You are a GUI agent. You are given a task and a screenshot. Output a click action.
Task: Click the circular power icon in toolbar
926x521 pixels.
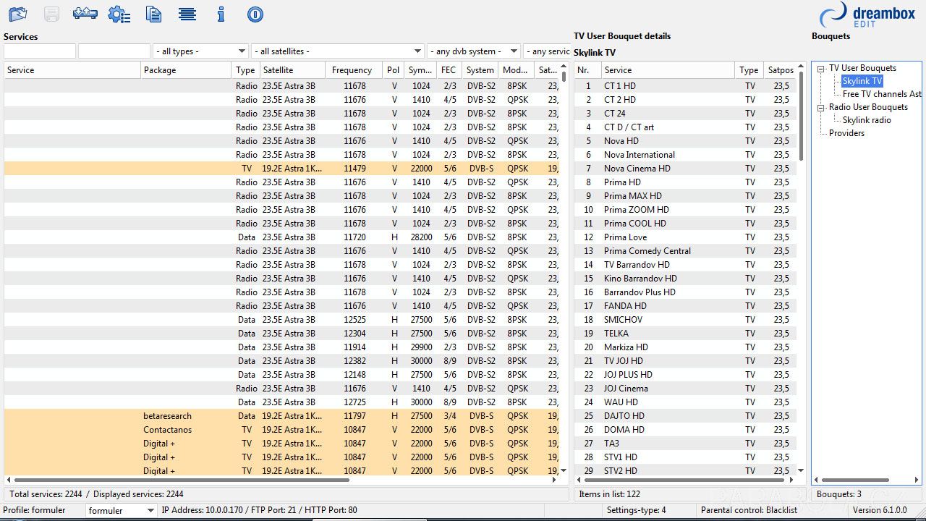click(x=255, y=14)
